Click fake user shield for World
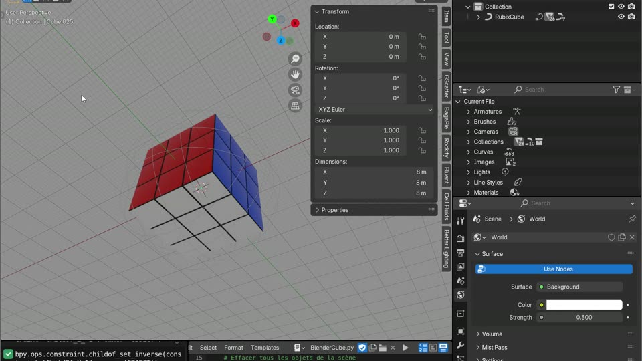The image size is (642, 361). pyautogui.click(x=611, y=237)
